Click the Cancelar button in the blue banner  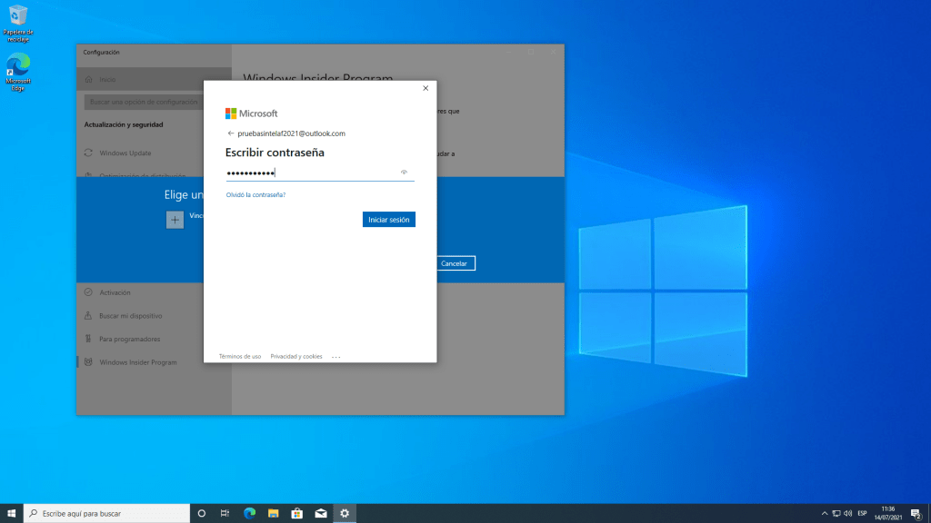(x=454, y=263)
